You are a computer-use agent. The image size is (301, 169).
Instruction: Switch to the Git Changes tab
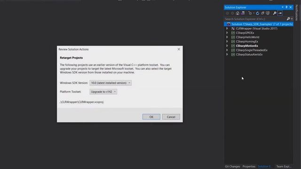point(232,167)
